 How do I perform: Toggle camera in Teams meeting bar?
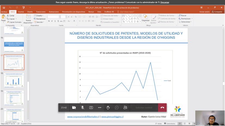coord(74,108)
